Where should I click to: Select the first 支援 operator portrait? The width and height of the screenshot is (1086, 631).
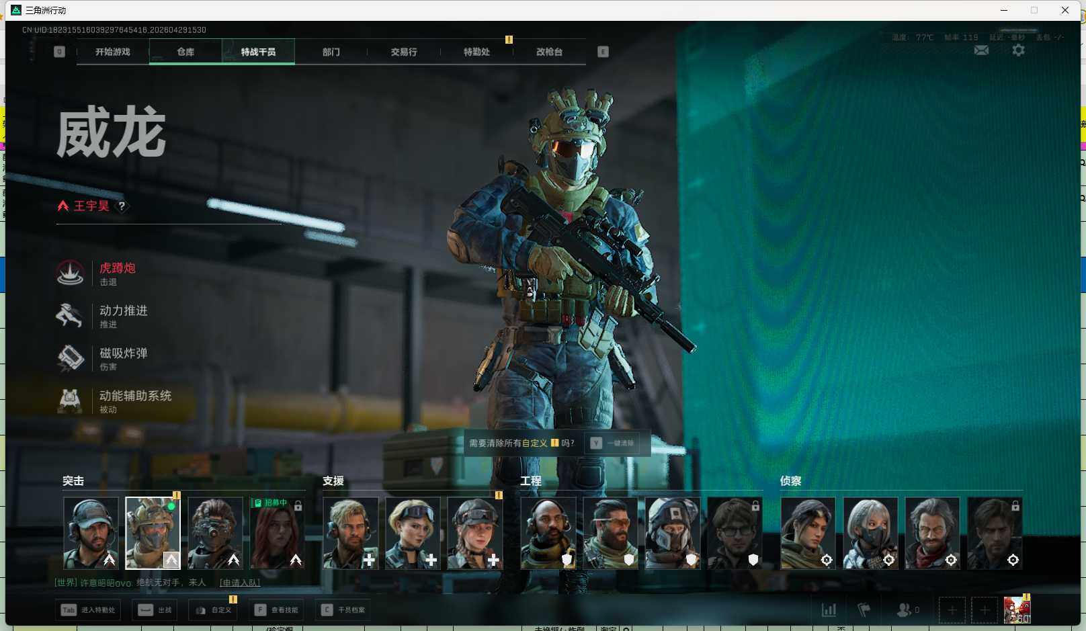(351, 533)
